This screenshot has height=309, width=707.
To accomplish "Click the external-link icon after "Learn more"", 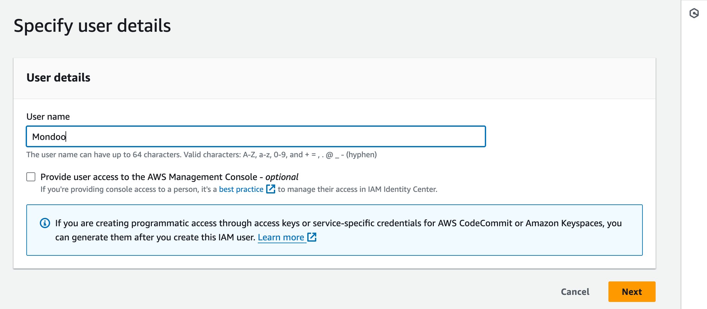I will coord(312,237).
